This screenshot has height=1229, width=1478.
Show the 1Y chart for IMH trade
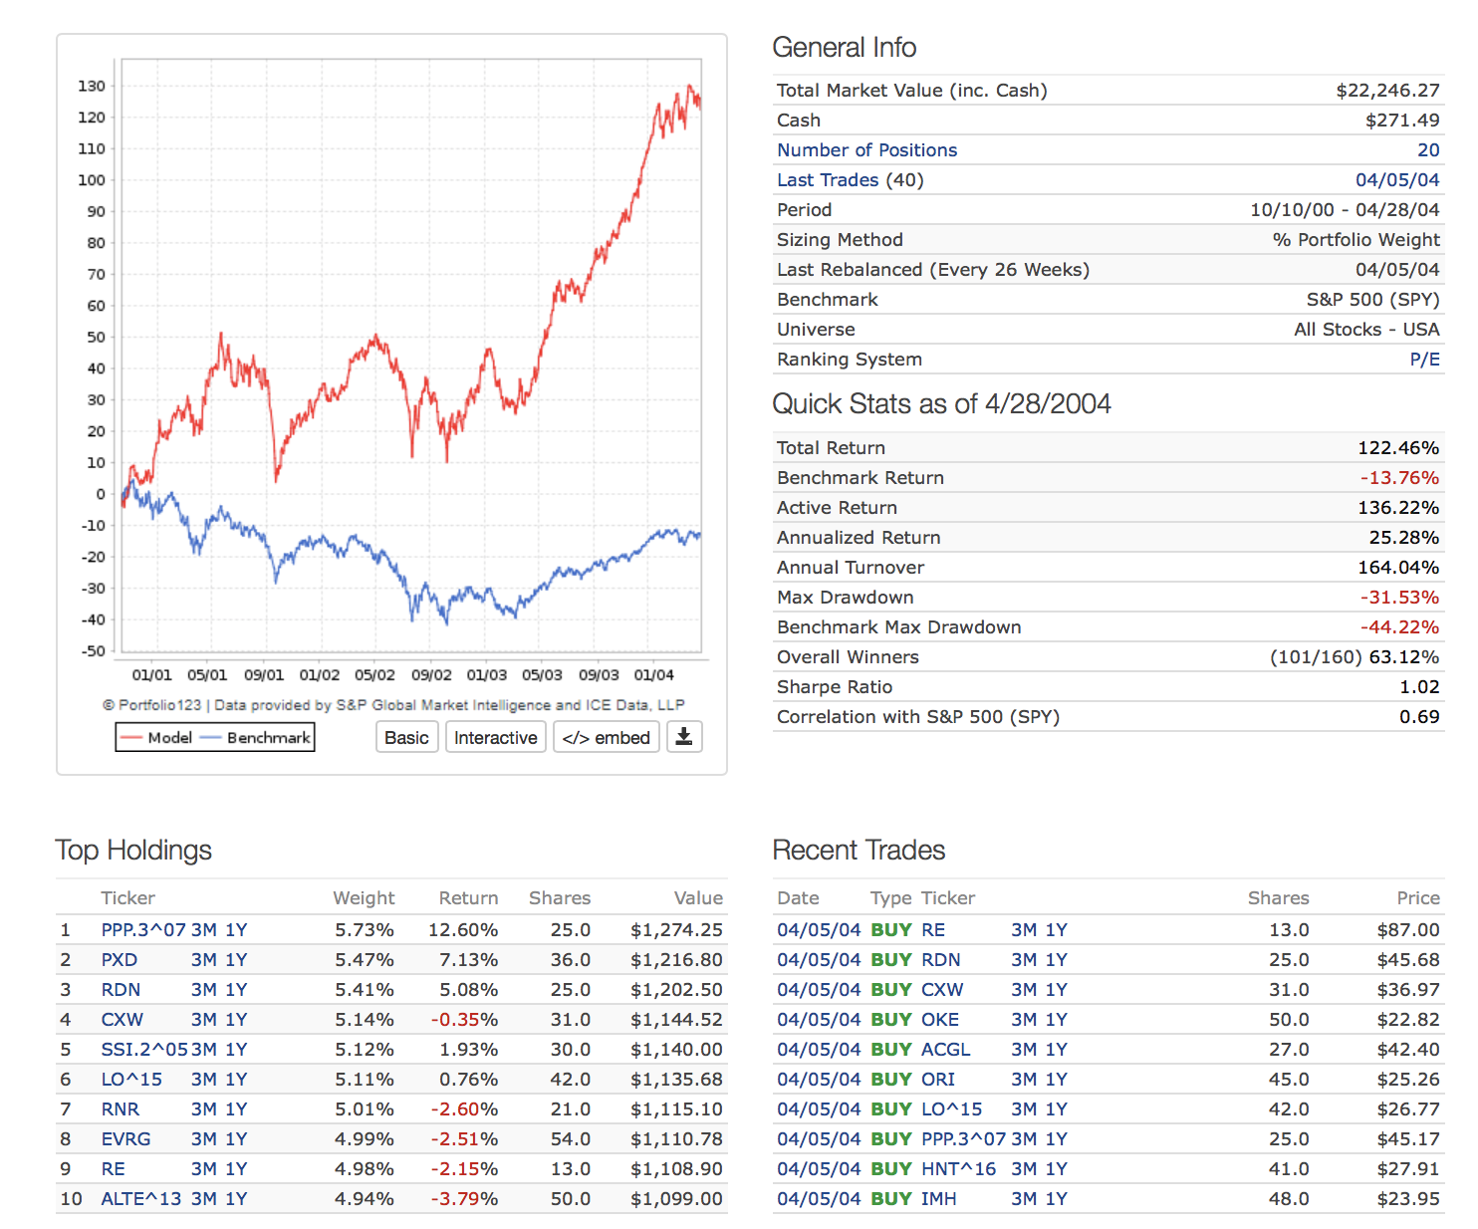(1057, 1199)
